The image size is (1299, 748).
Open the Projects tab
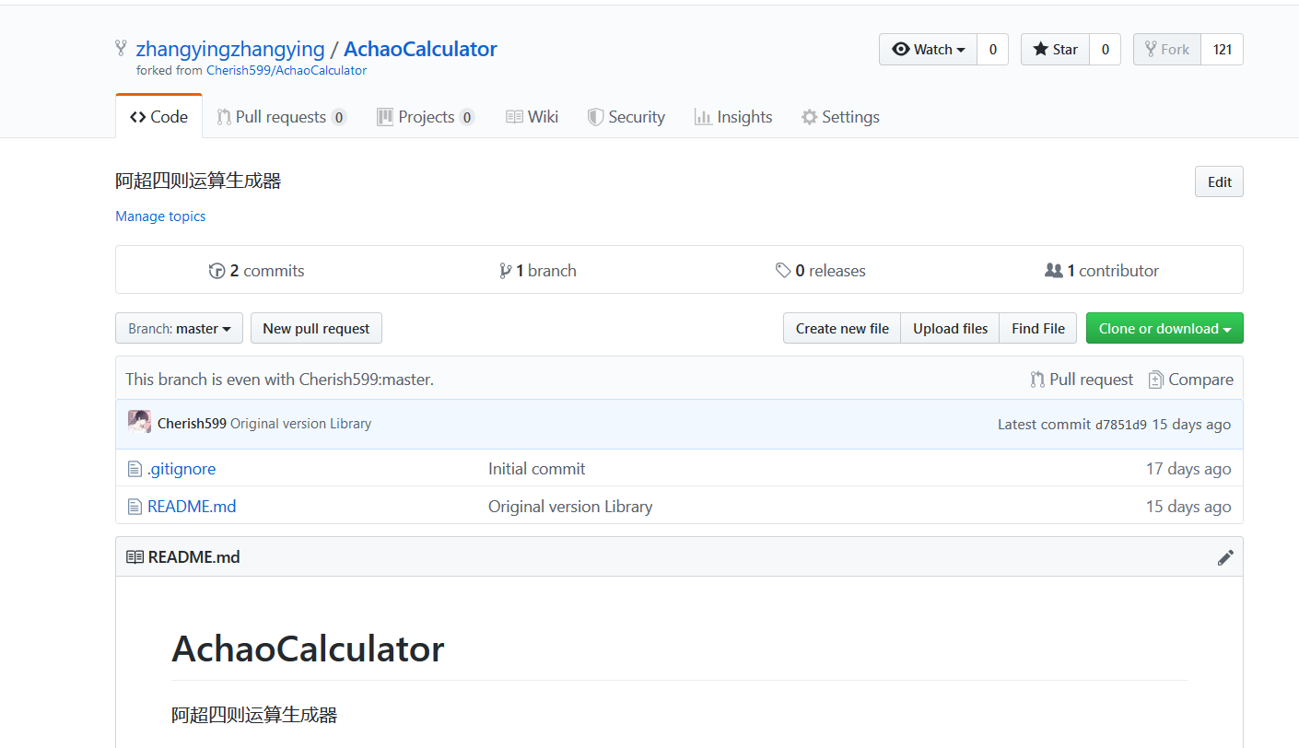[x=426, y=117]
